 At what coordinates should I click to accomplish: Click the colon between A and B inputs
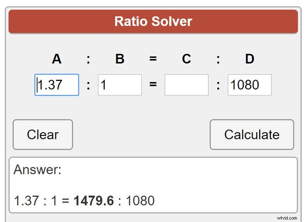tap(88, 85)
